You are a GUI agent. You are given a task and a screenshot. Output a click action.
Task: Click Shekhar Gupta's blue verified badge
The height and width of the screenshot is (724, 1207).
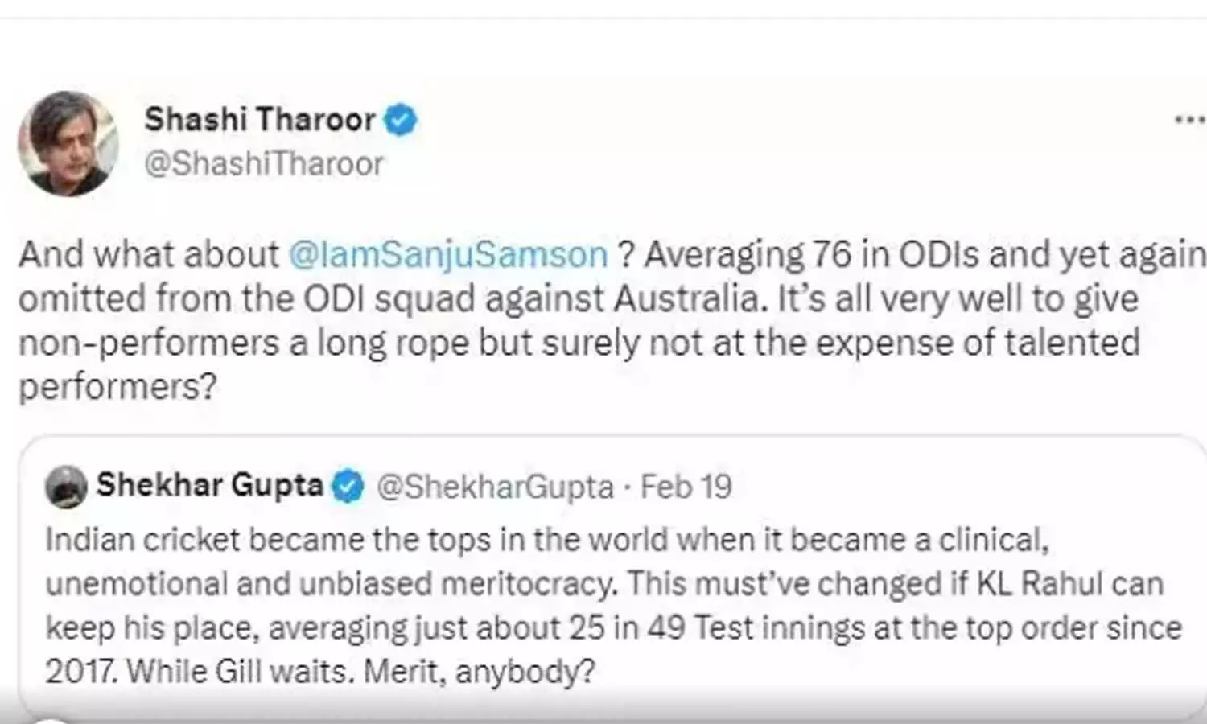[348, 486]
